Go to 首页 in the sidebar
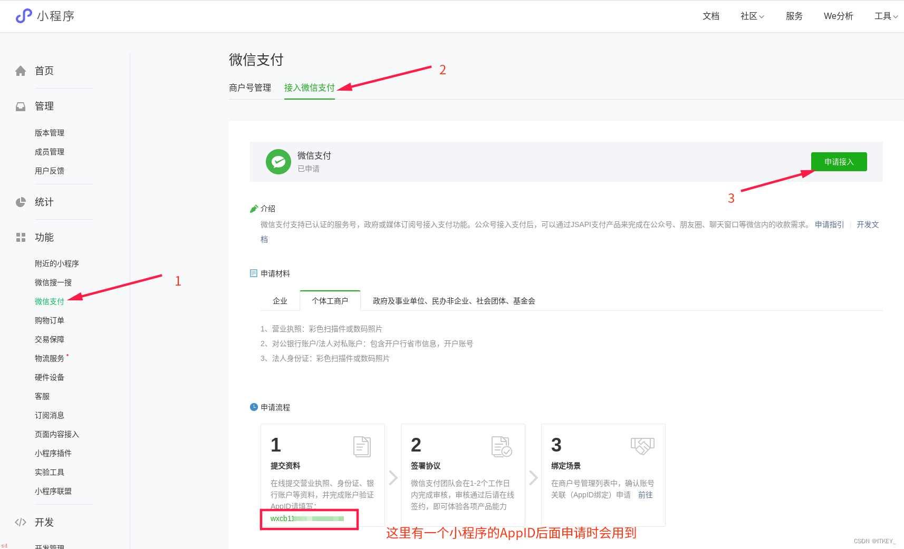904x549 pixels. coord(44,71)
